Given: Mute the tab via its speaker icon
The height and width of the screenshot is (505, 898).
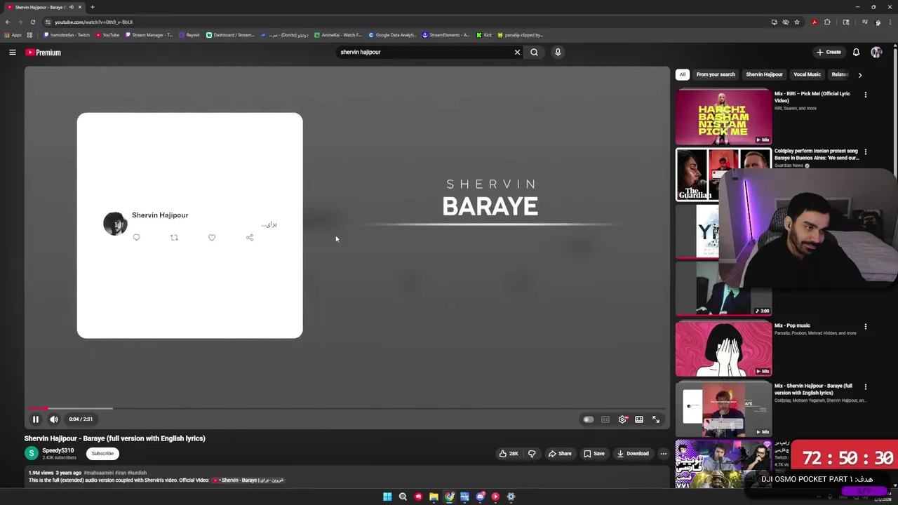Looking at the screenshot, I should [x=71, y=7].
